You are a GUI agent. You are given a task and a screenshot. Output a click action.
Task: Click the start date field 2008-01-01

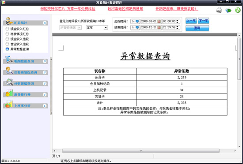151,22
